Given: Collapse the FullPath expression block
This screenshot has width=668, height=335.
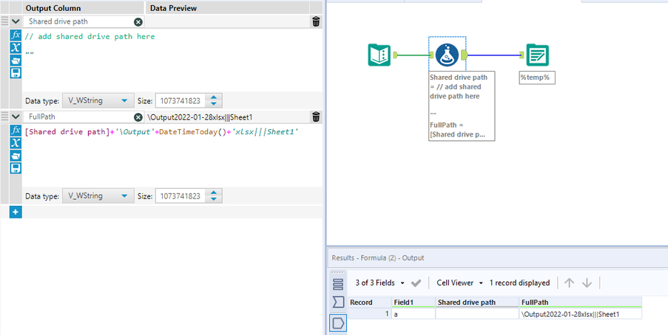Looking at the screenshot, I should pos(16,117).
